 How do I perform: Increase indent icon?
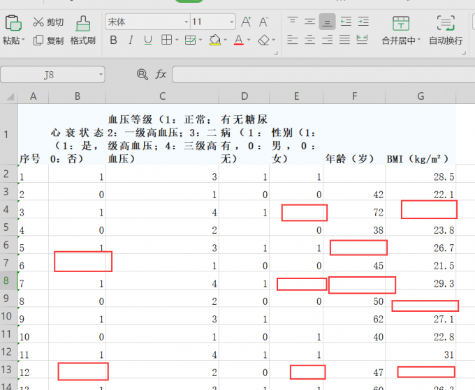363,22
